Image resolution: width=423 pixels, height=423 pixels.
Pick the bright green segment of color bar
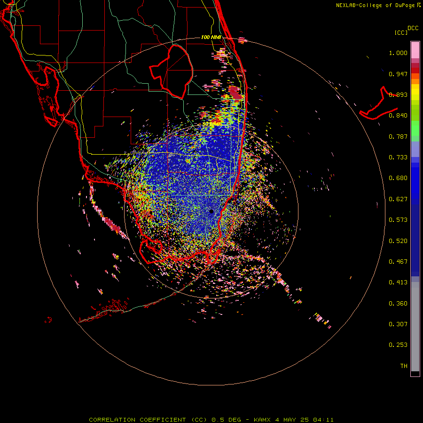pyautogui.click(x=415, y=128)
